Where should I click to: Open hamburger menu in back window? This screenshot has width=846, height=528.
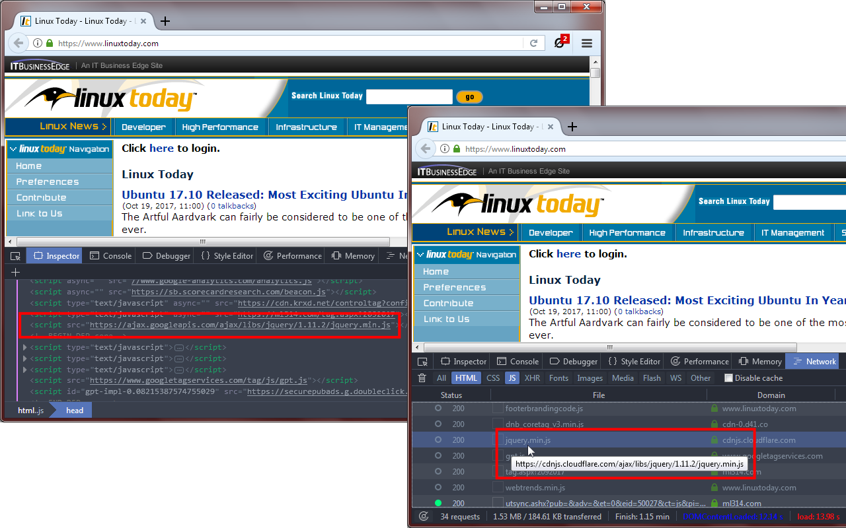[587, 43]
